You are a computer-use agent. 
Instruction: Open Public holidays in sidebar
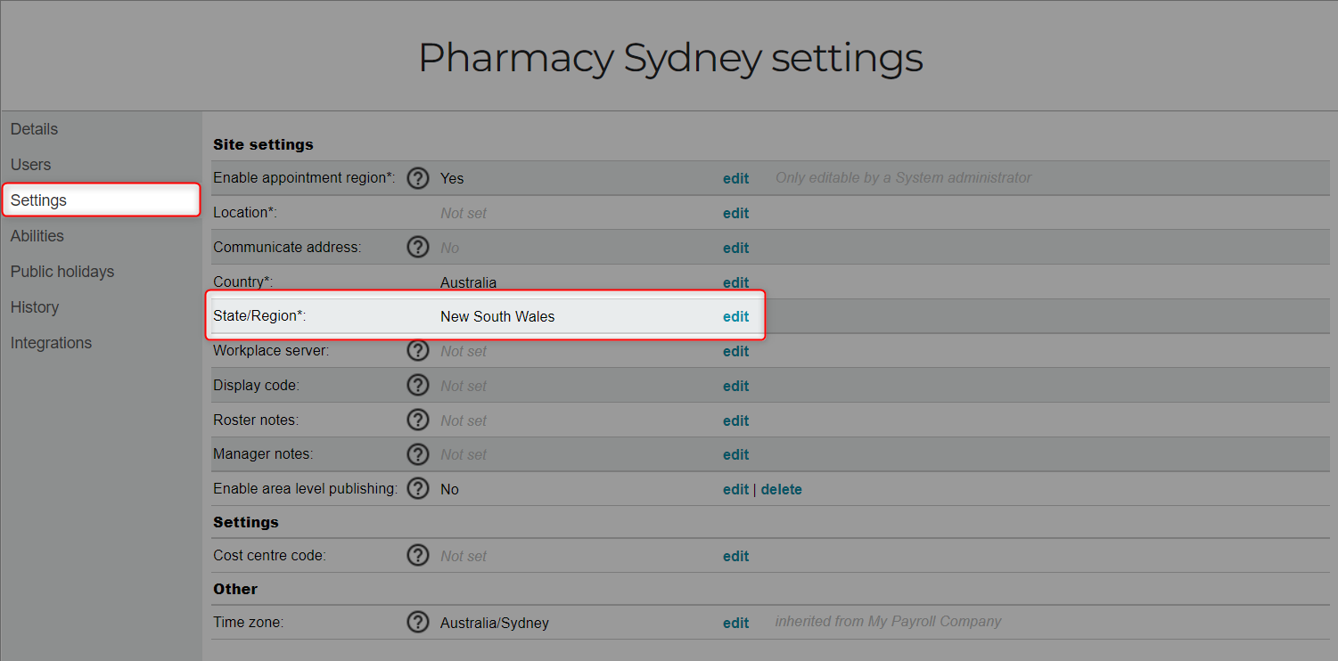click(62, 272)
